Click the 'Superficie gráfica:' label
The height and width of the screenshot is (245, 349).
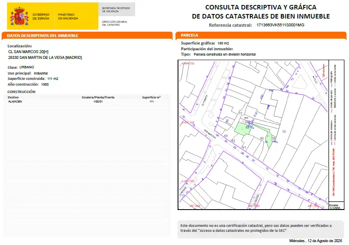pos(198,43)
